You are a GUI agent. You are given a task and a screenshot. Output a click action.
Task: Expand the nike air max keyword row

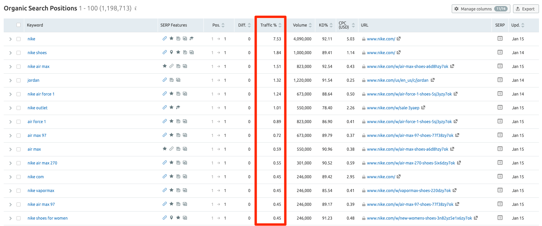pos(10,67)
